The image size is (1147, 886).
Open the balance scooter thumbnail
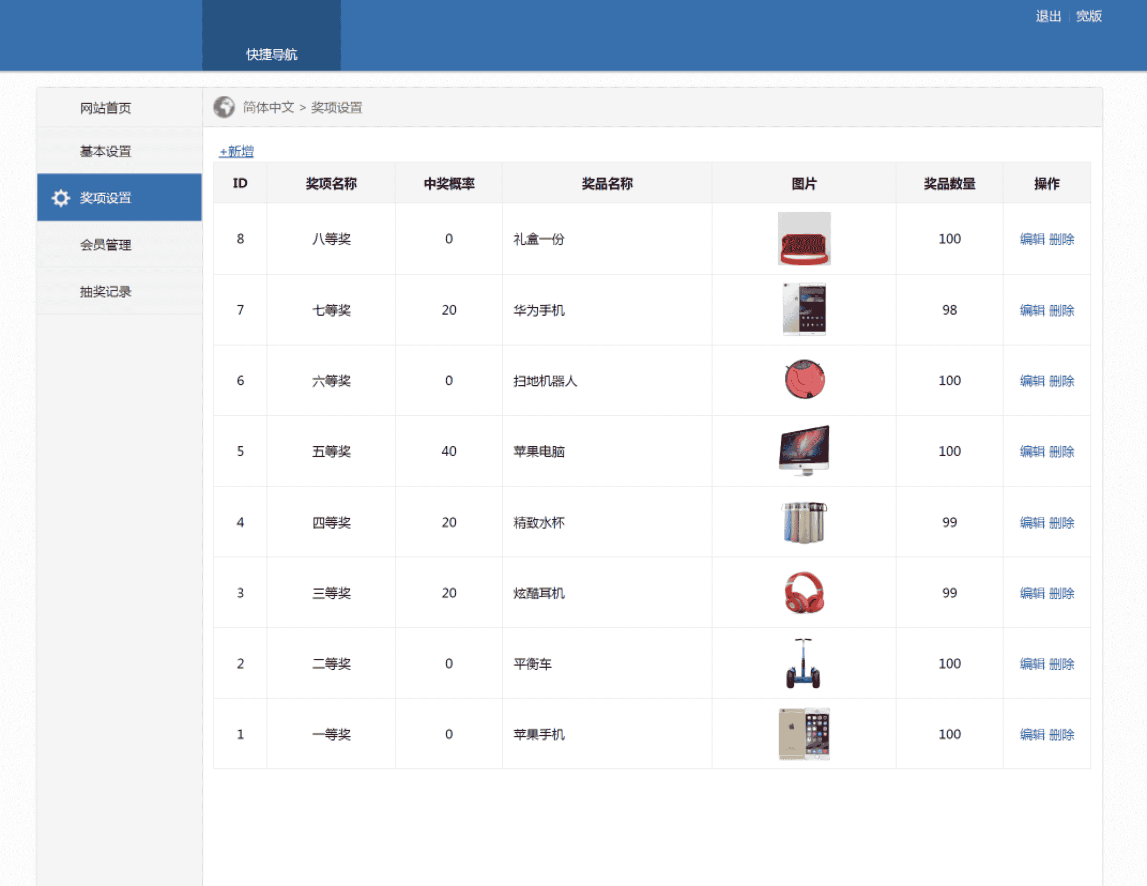point(803,663)
